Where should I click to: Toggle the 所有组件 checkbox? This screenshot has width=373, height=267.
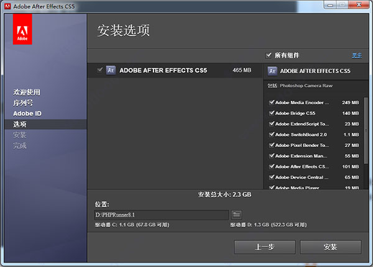(269, 55)
